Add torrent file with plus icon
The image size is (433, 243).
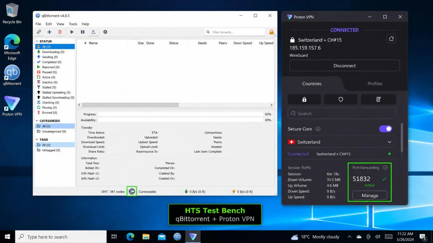pyautogui.click(x=49, y=32)
